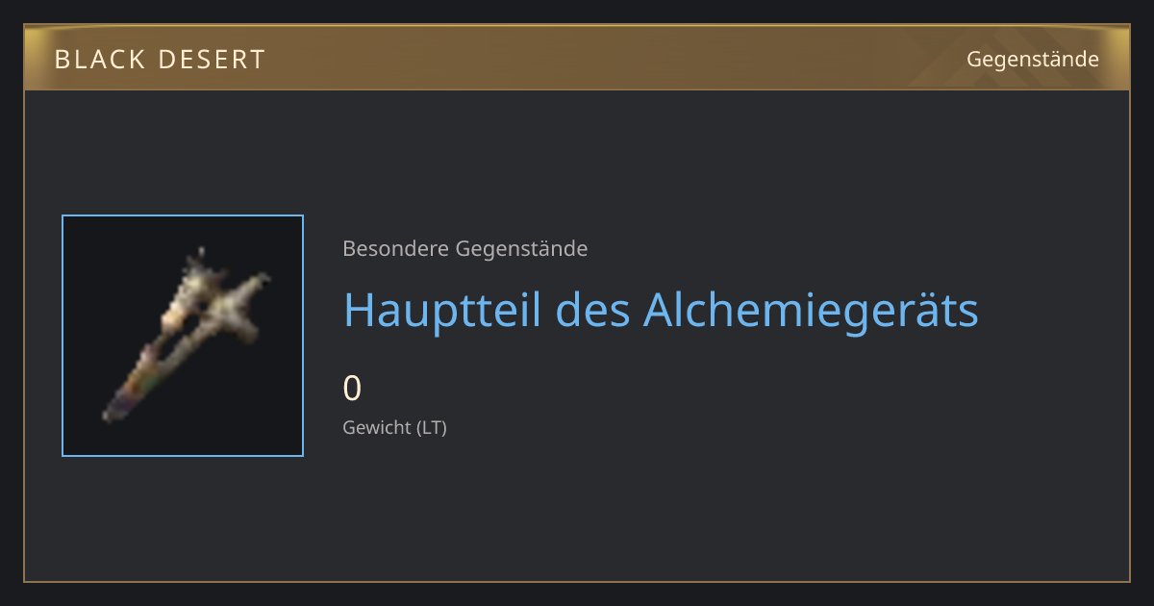This screenshot has width=1154, height=606.
Task: Open the BLACK DESERT header logo text
Action: (x=160, y=60)
